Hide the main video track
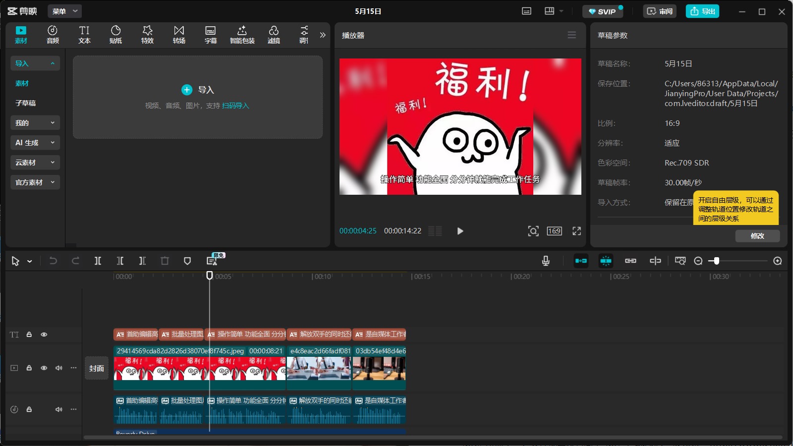Viewport: 793px width, 446px height. [44, 368]
